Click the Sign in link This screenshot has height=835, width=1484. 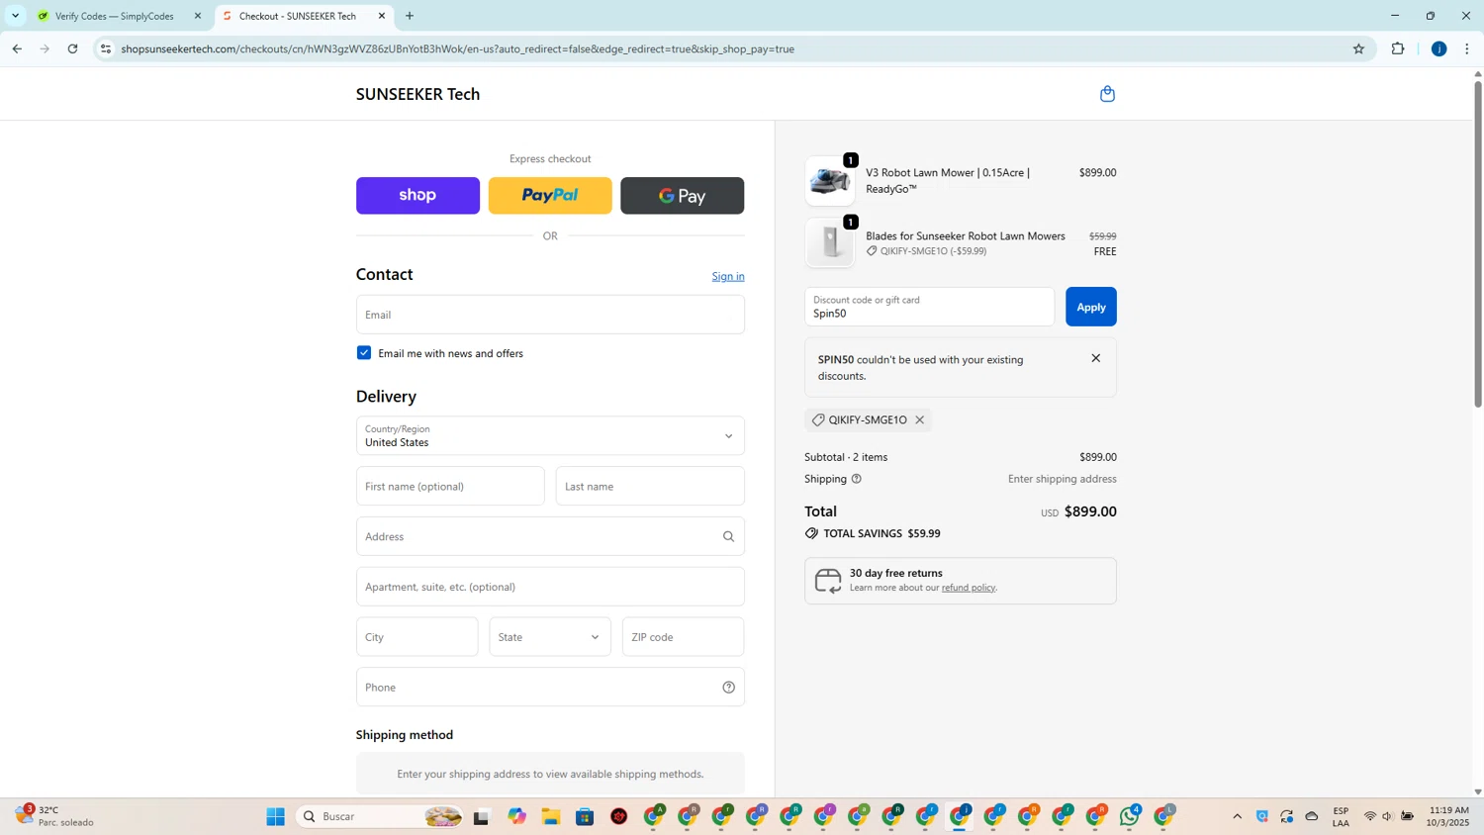pos(728,276)
